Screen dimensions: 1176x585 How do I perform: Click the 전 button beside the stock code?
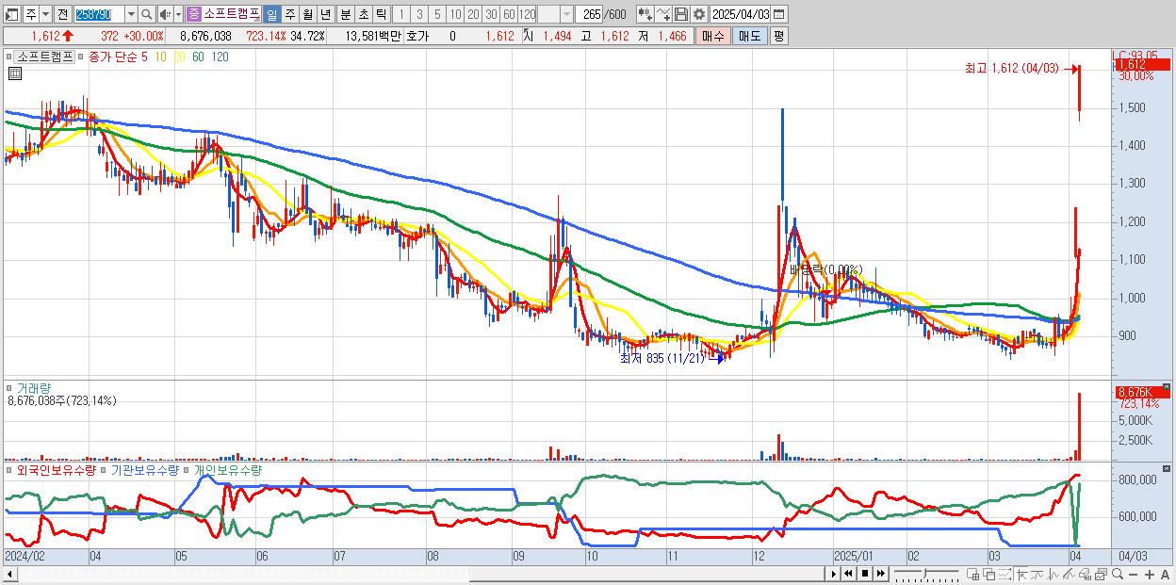62,14
